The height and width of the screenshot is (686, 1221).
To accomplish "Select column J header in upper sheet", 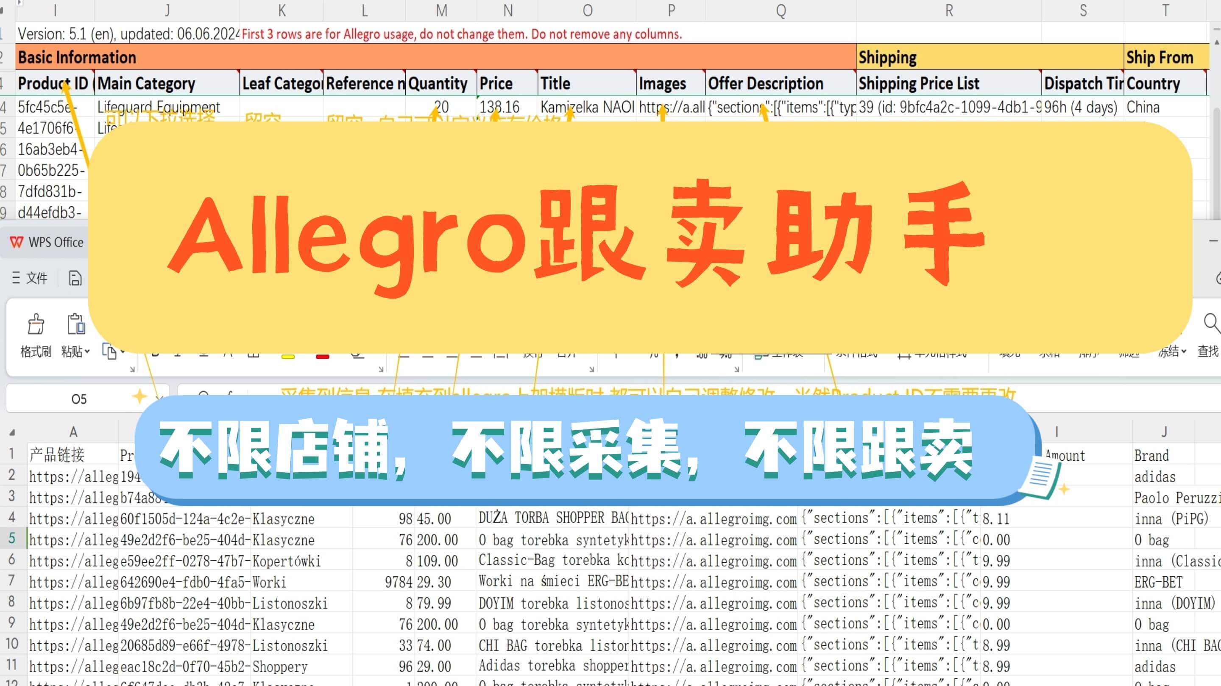I will pyautogui.click(x=167, y=11).
